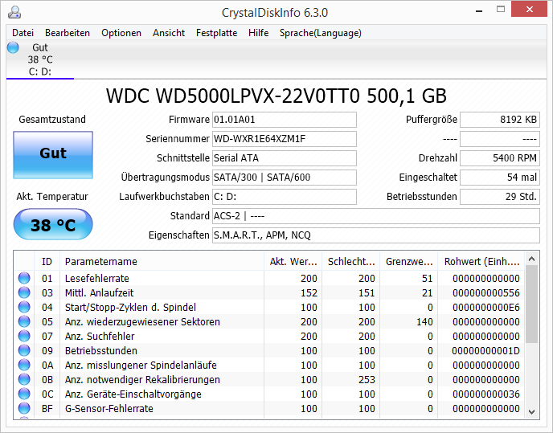Select the G-Sensor-Fehlerrate row
Image resolution: width=553 pixels, height=433 pixels.
[x=269, y=409]
